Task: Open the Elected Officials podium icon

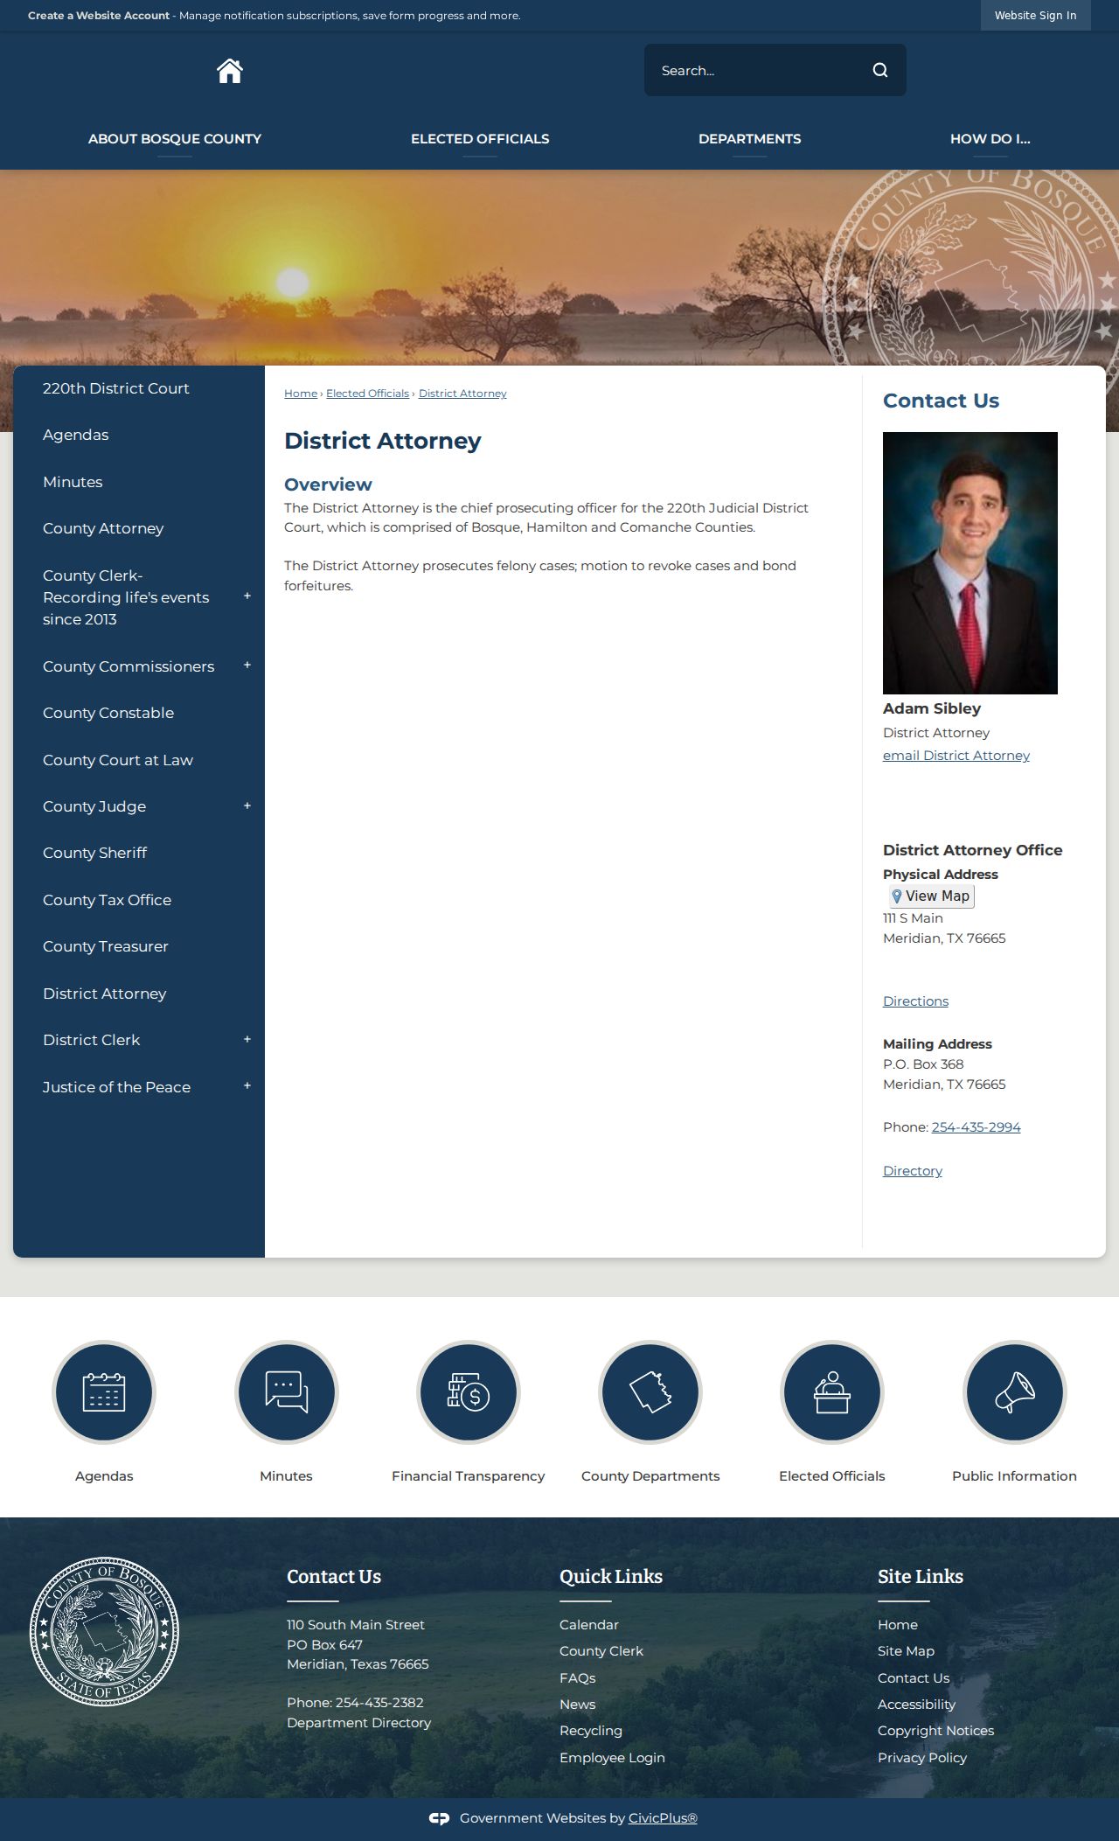Action: pos(832,1391)
